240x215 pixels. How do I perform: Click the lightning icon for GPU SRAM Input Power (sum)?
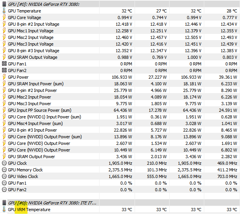point(4,84)
